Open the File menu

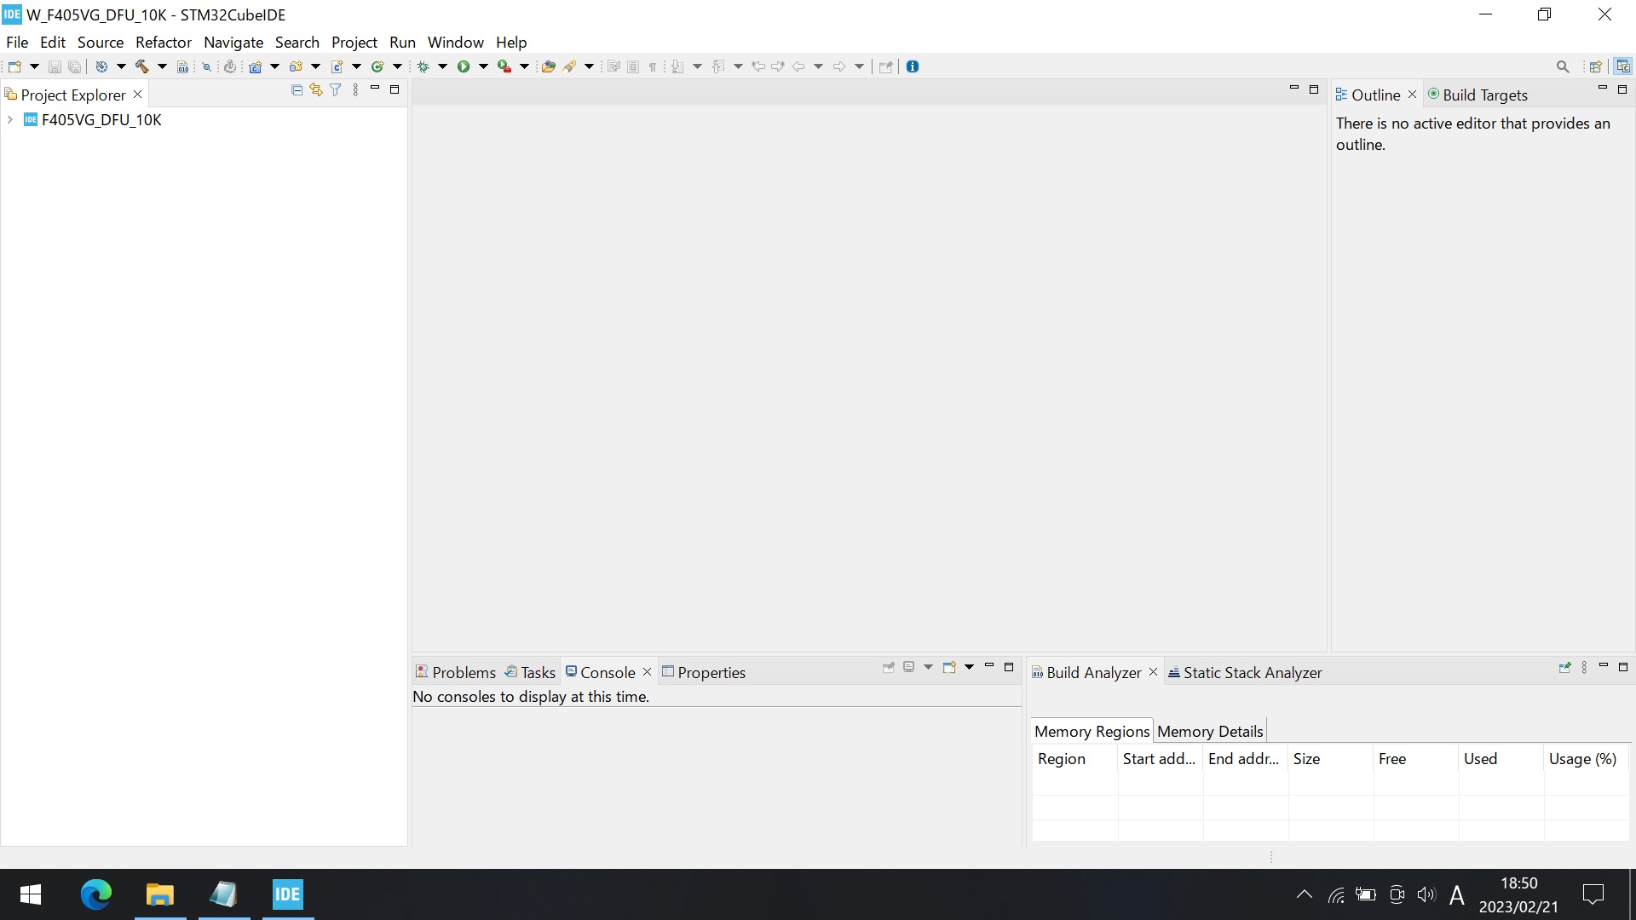pyautogui.click(x=17, y=42)
